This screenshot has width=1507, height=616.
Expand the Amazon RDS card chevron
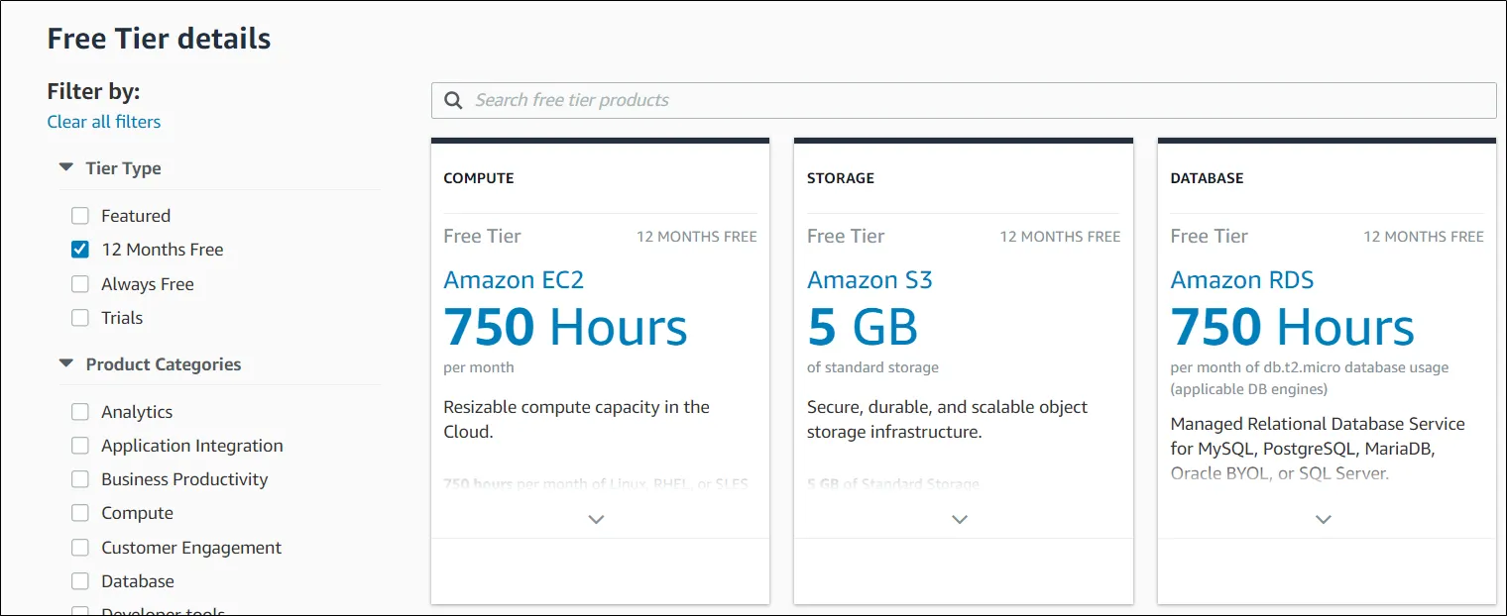click(x=1323, y=519)
